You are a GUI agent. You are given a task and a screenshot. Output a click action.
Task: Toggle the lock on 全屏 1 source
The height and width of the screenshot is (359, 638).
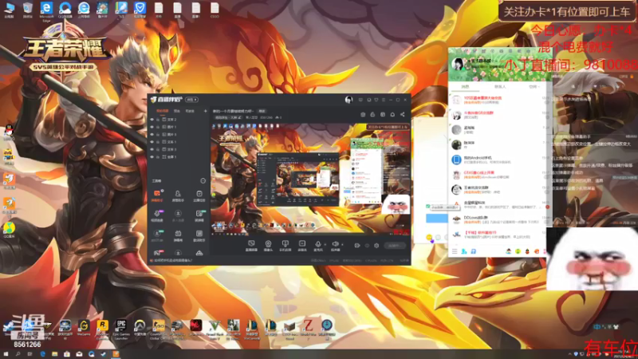pyautogui.click(x=158, y=156)
